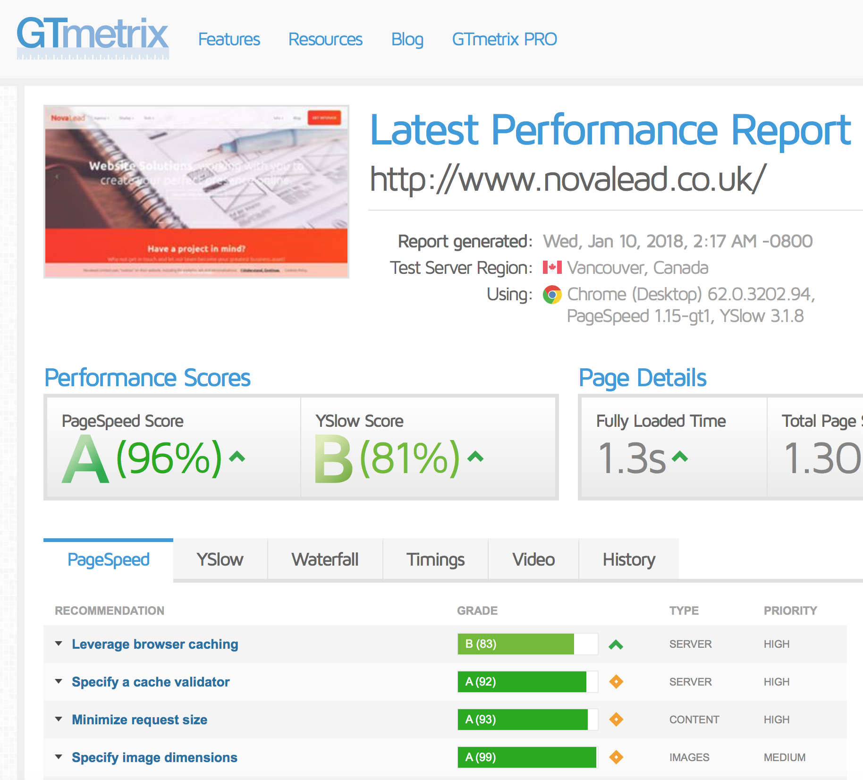Click the A (92) grade bar
Screen dimensions: 863x780
tap(528, 682)
